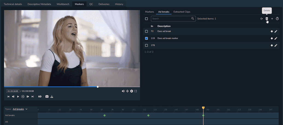Edit the Docs ad break marker row
283x125 pixels.
pyautogui.click(x=276, y=38)
